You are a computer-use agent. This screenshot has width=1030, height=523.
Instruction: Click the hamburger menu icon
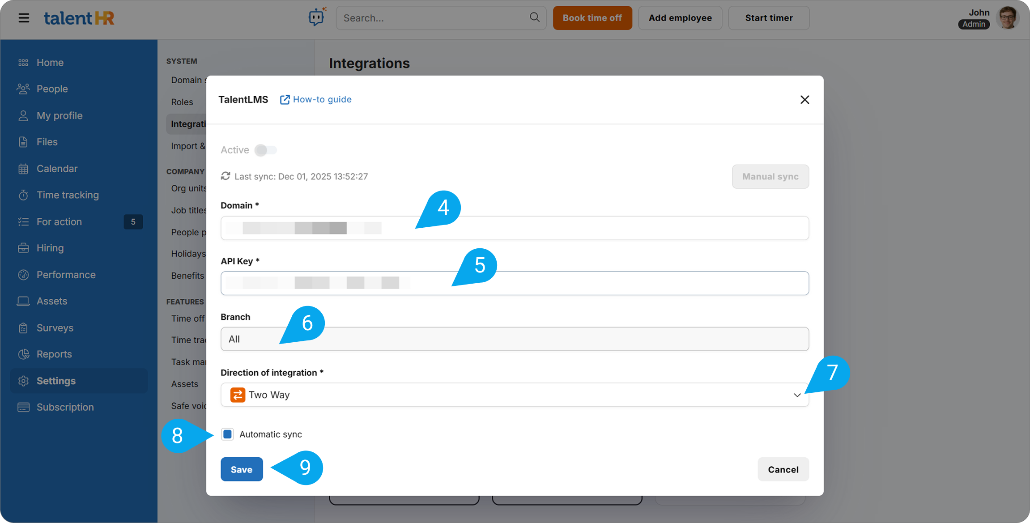(x=24, y=18)
